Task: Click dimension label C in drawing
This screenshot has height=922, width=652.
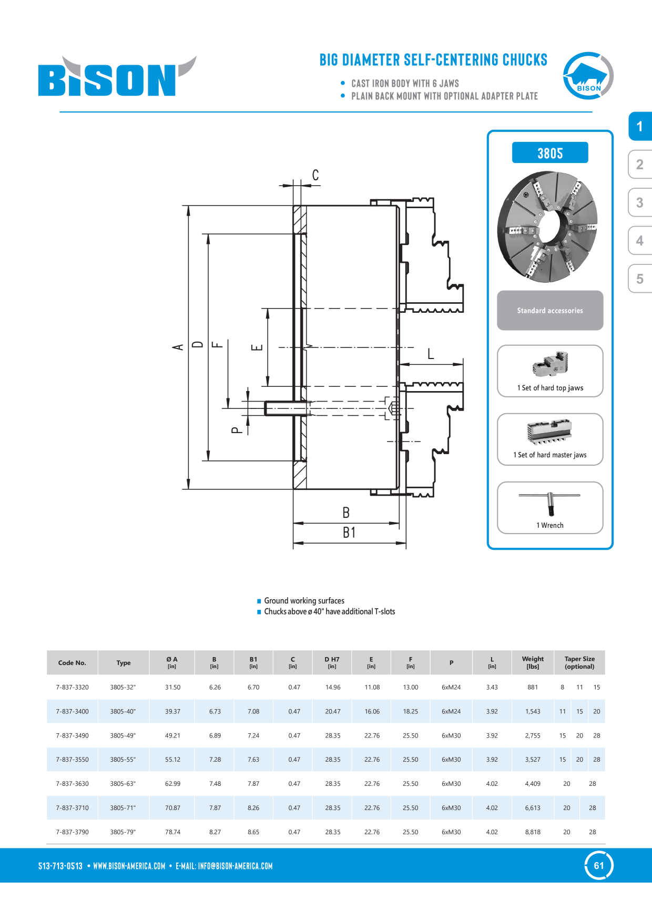Action: (x=315, y=175)
